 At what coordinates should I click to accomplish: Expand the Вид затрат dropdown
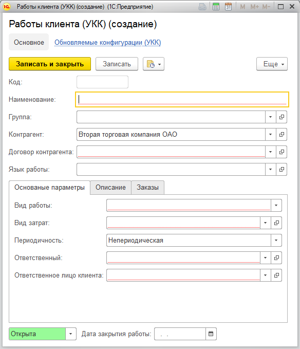266,223
